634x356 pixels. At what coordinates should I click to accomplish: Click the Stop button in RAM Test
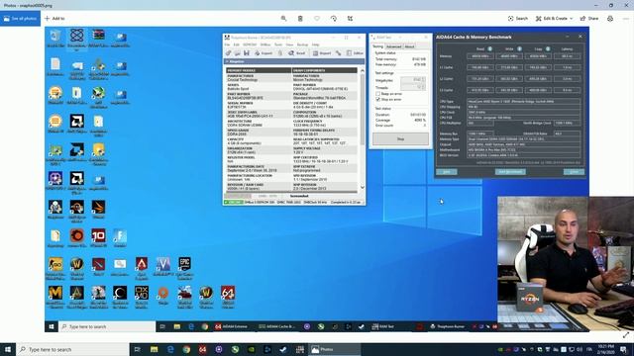[400, 138]
